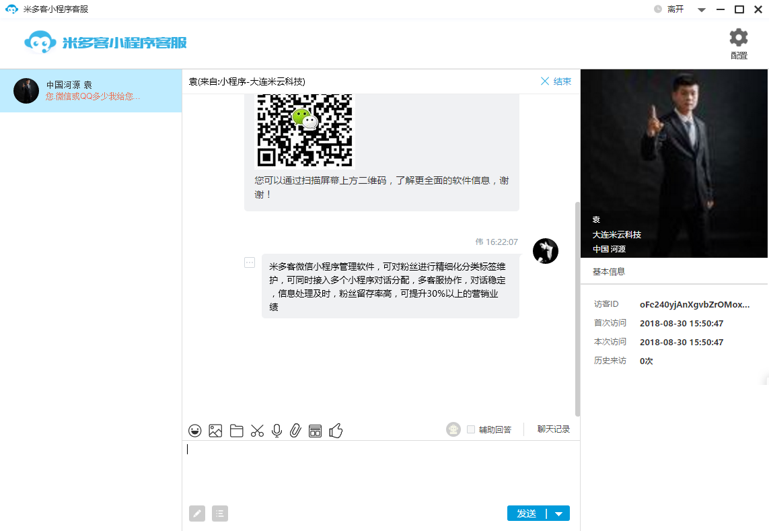Attach a file with paperclip icon
The image size is (769, 531).
295,431
